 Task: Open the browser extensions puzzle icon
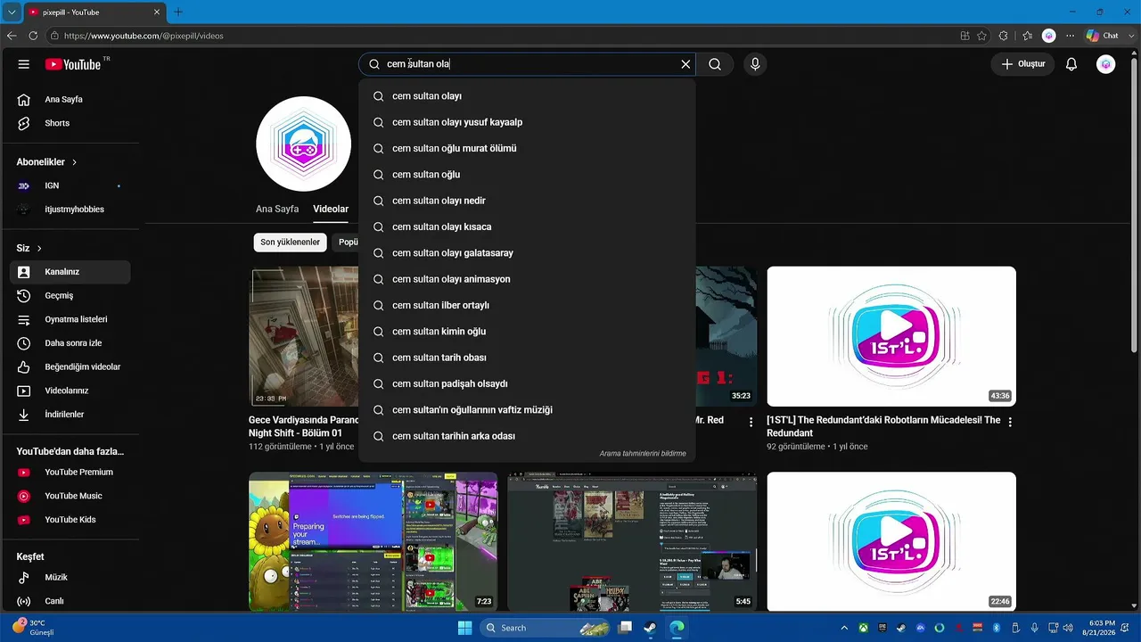[x=1004, y=36]
